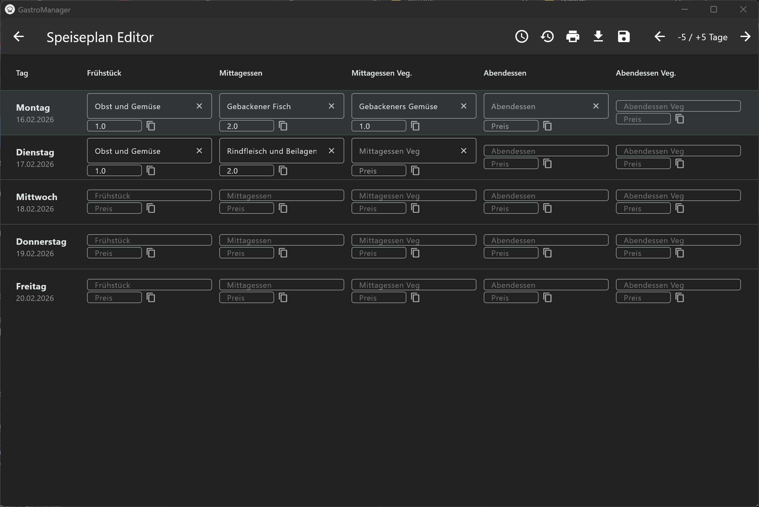Click the Donnerstag Frühstück input field

tap(149, 240)
